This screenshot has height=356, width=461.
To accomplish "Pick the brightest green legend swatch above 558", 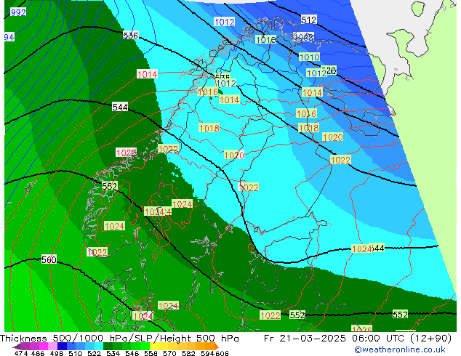I will pos(145,346).
